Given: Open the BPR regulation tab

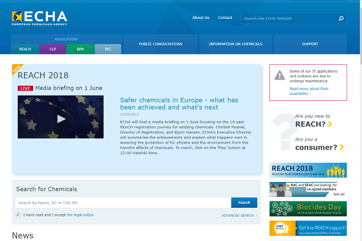Looking at the screenshot, I should [x=80, y=49].
